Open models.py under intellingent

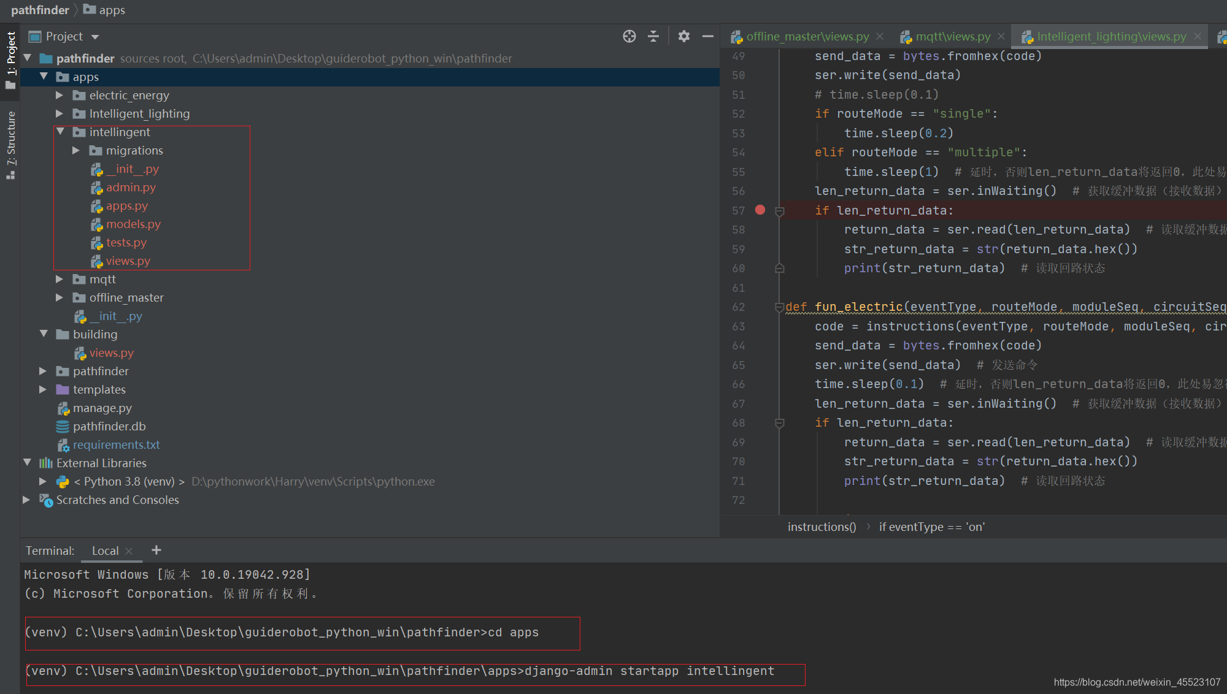click(x=133, y=224)
